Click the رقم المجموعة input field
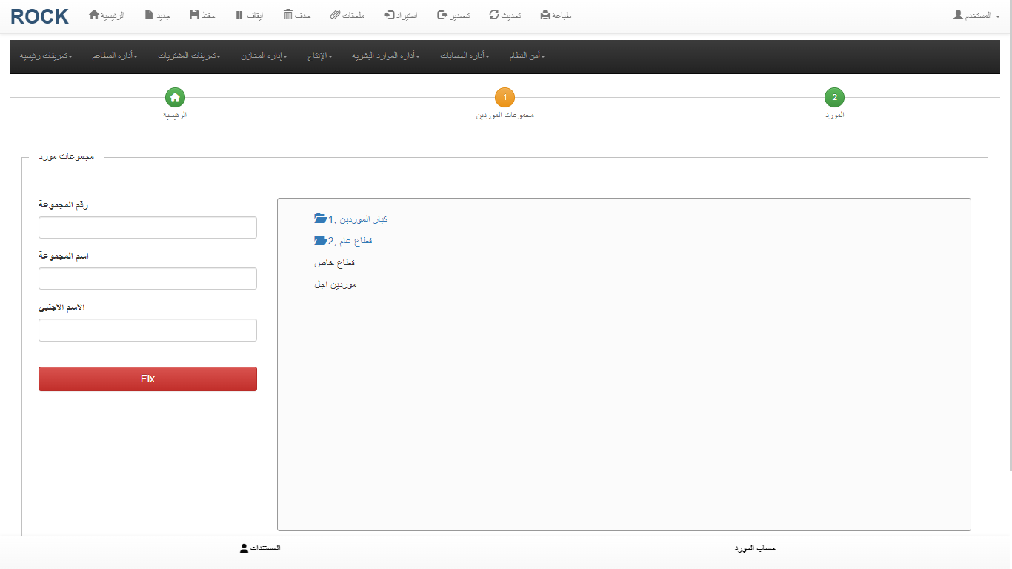1012x569 pixels. point(147,227)
